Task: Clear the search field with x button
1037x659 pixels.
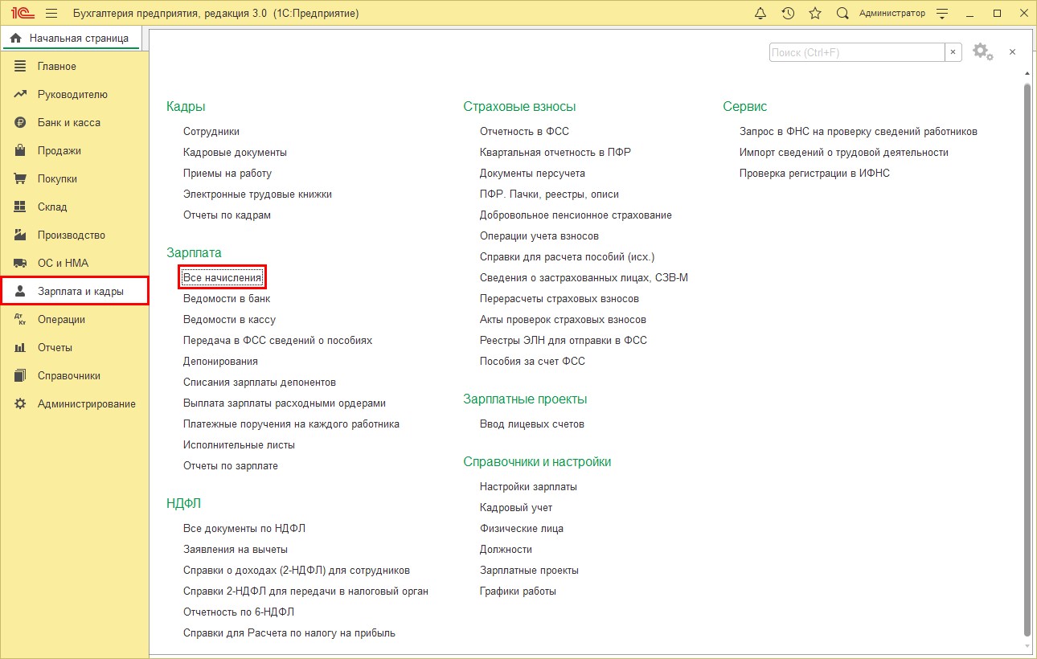Action: pyautogui.click(x=953, y=52)
